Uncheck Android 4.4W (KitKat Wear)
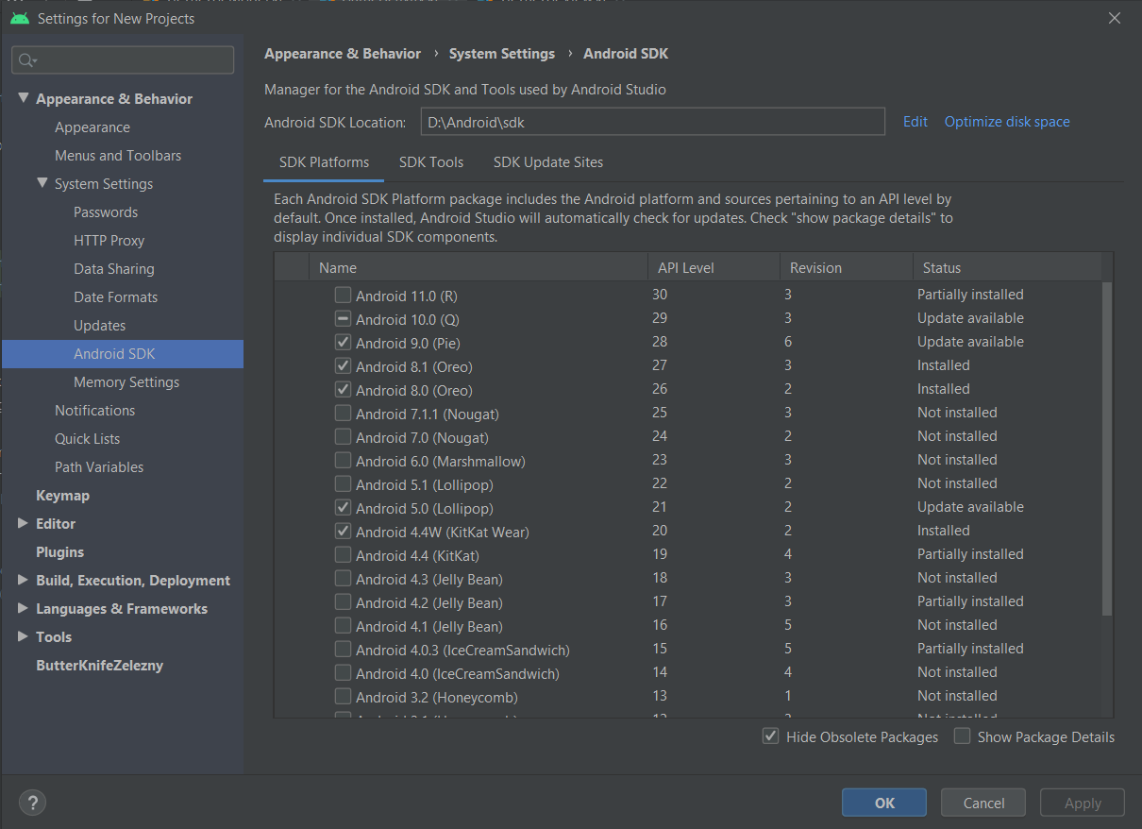 coord(343,532)
